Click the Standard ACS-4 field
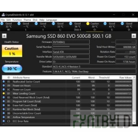Image resolution: width=138 pixels, height=138 pixels. click(x=94, y=67)
